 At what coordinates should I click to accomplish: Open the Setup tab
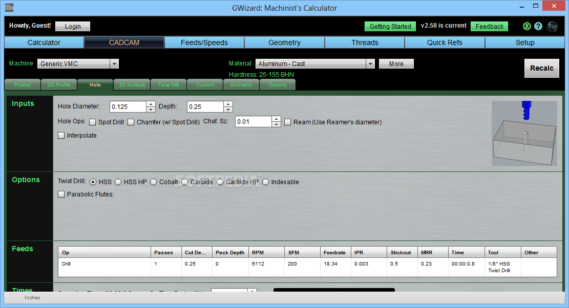coord(525,42)
